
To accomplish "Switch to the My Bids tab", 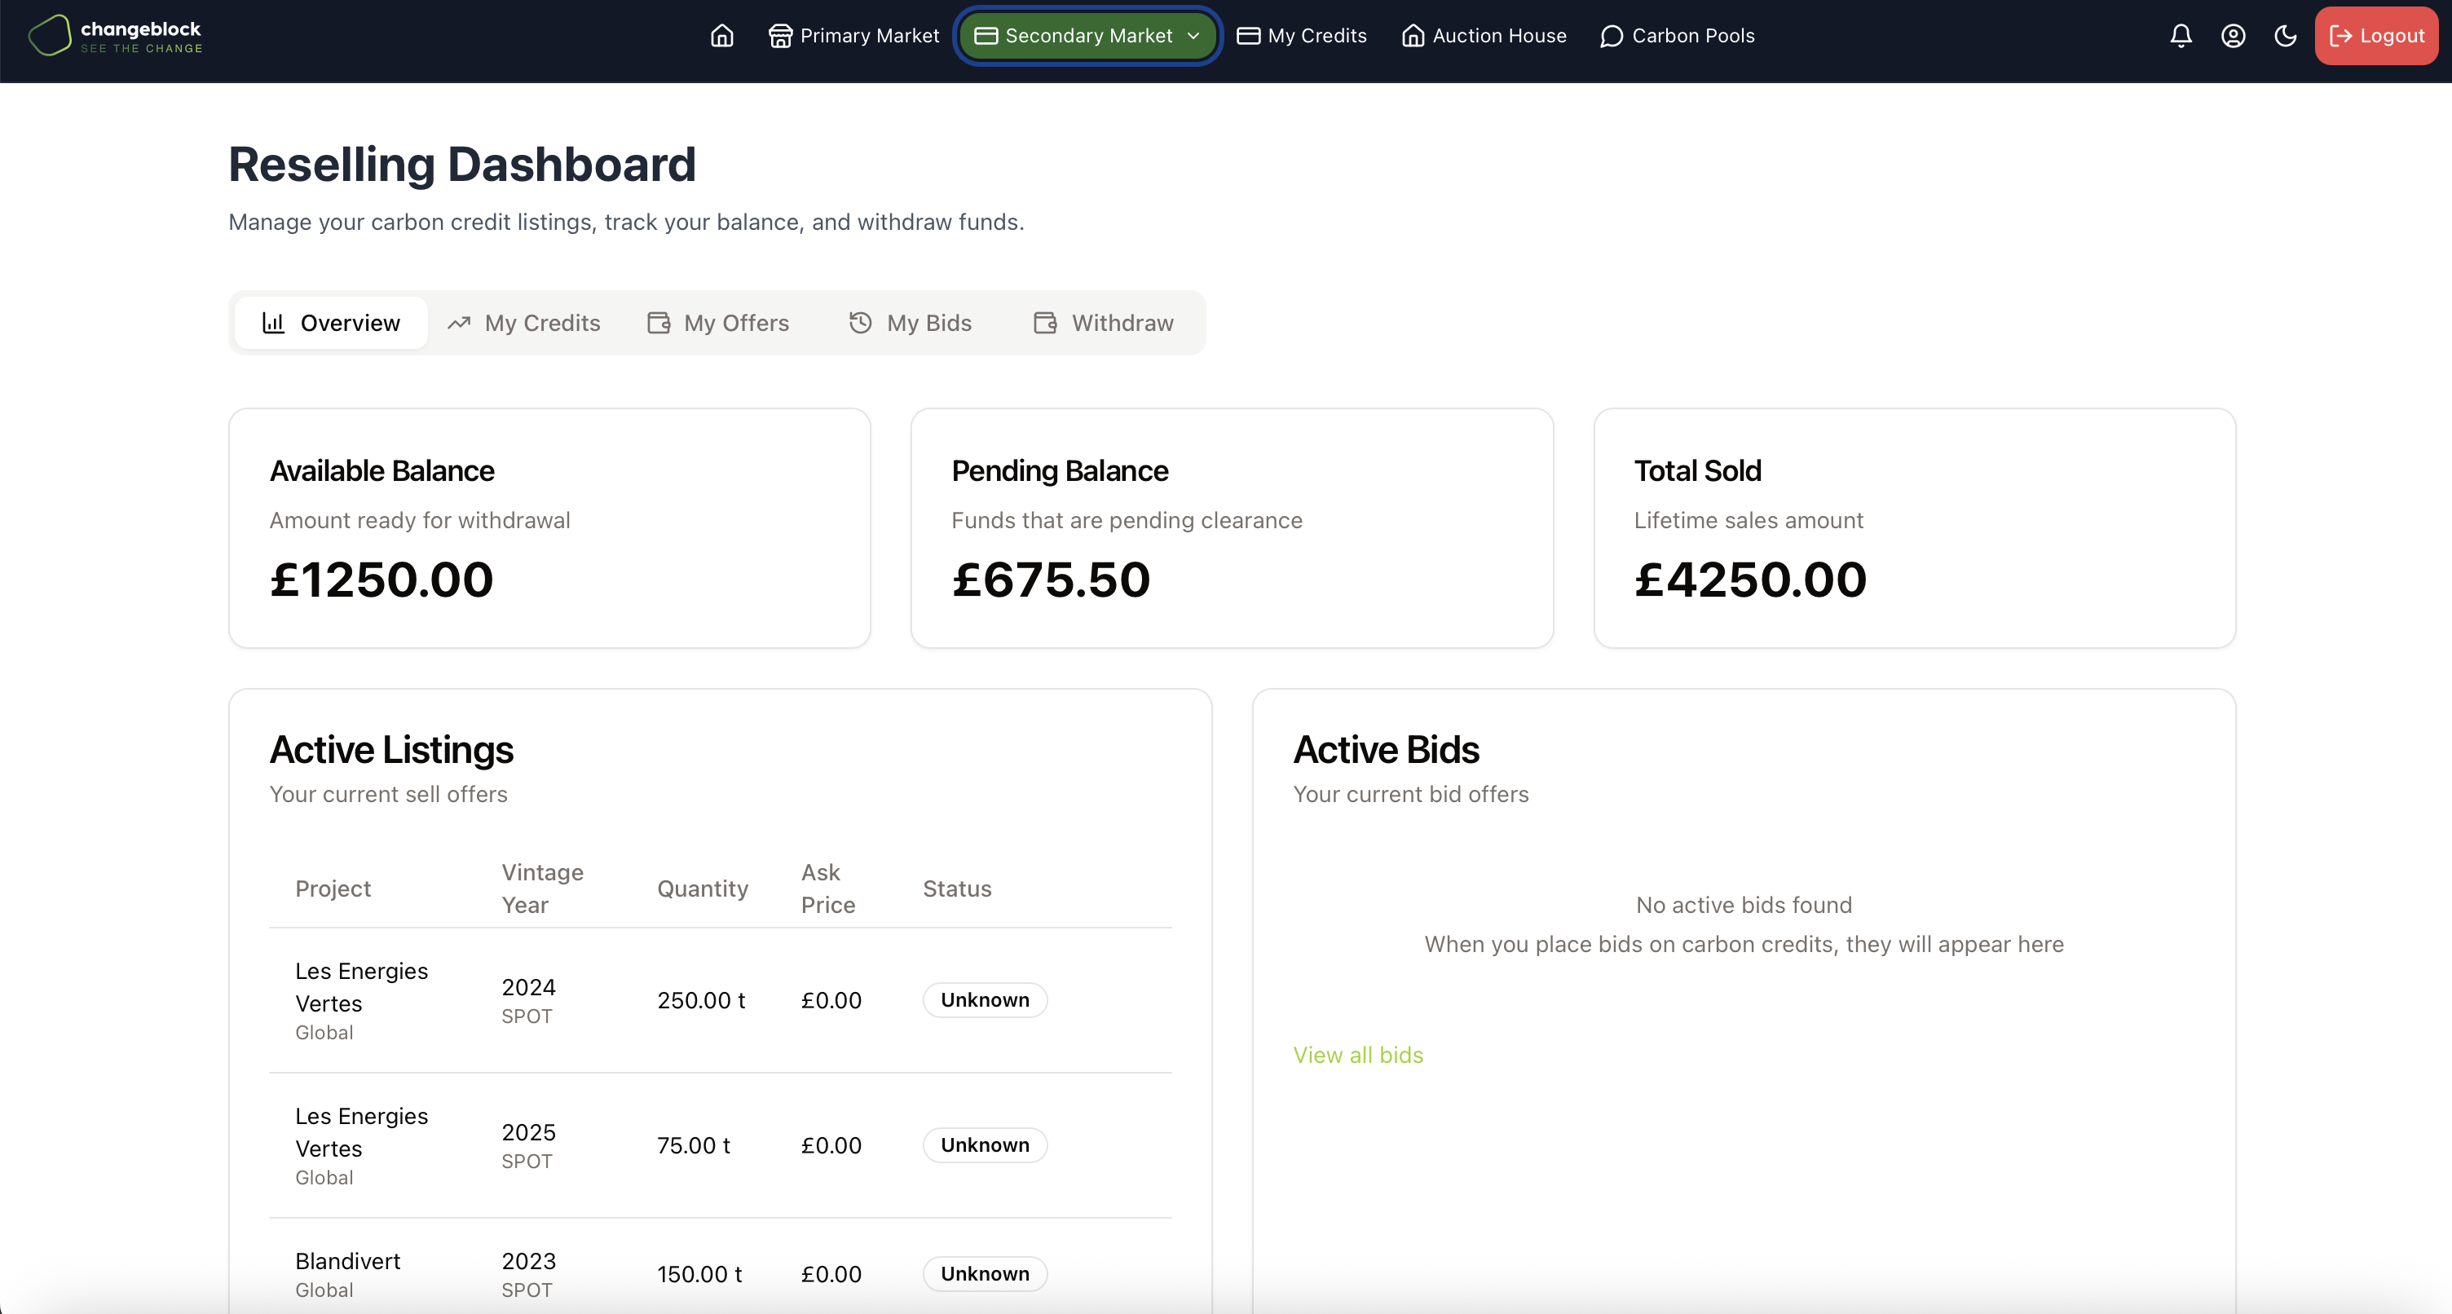I will [910, 323].
